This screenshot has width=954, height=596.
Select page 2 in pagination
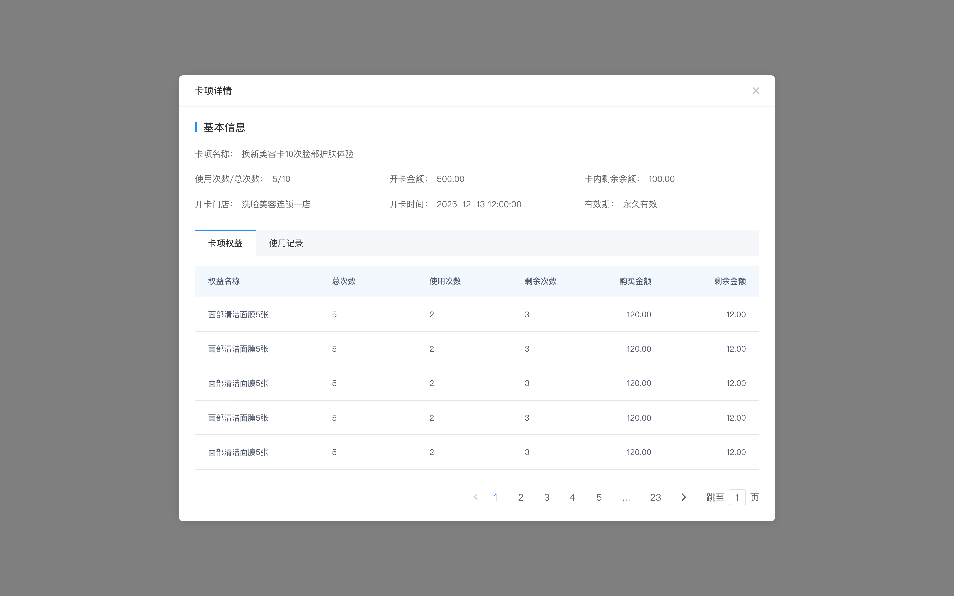(521, 497)
